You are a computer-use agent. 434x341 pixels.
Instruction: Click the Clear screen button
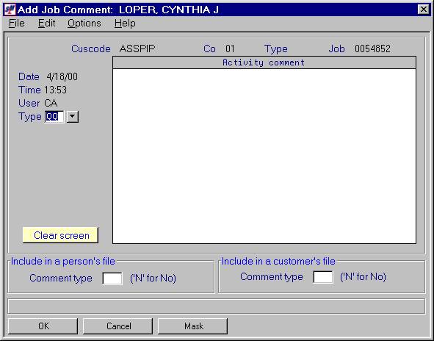pos(60,235)
